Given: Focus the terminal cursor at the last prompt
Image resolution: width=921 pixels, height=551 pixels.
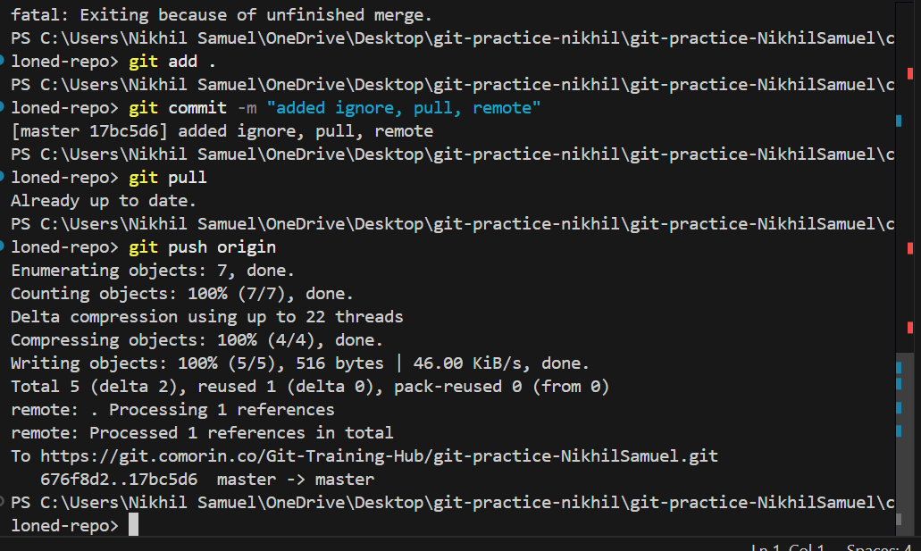Looking at the screenshot, I should pos(133,525).
